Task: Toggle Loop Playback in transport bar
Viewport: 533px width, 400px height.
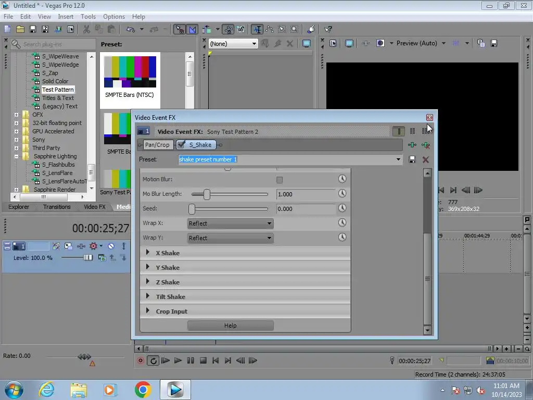Action: [153, 360]
